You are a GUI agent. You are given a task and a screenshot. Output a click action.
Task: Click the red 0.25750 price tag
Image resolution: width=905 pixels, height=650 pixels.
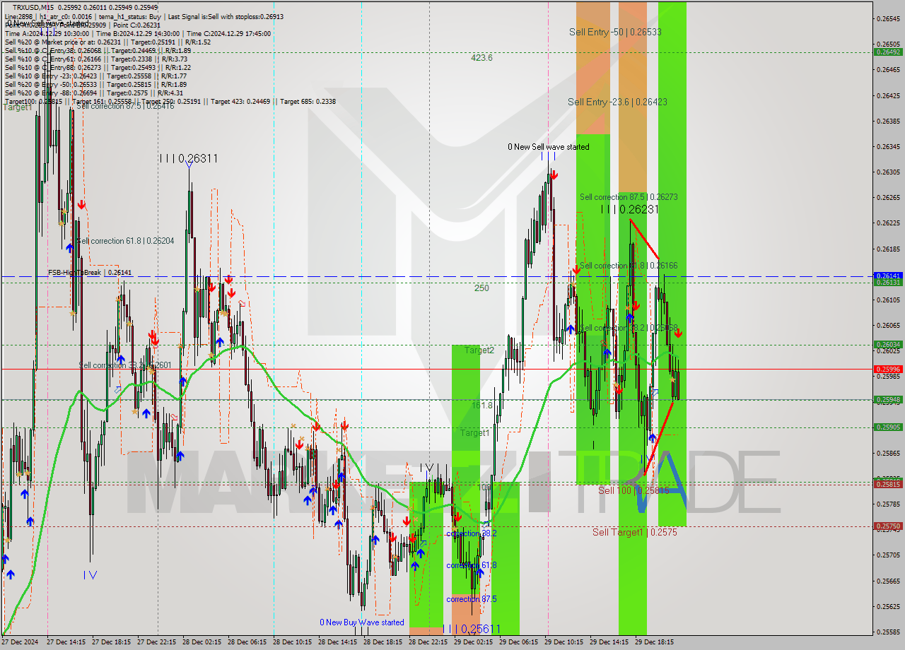[x=889, y=526]
